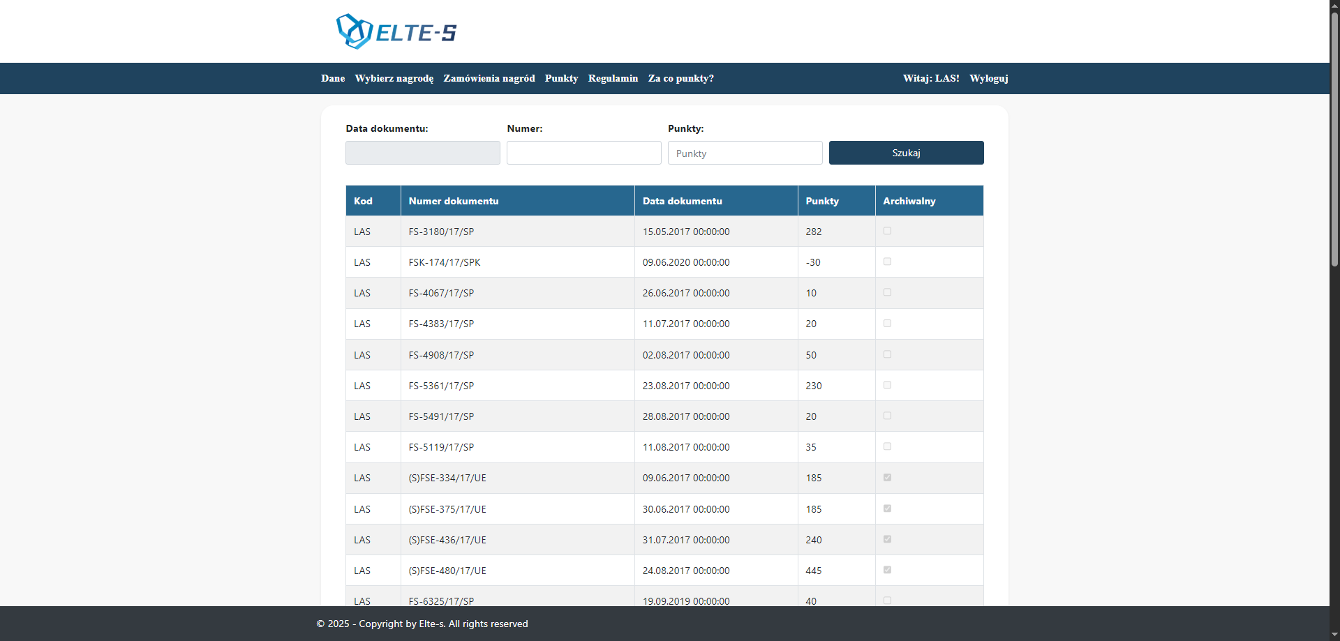The height and width of the screenshot is (641, 1340).
Task: Uncheck Archiwalny for (S)FSE-480/17/UE
Action: pos(887,570)
